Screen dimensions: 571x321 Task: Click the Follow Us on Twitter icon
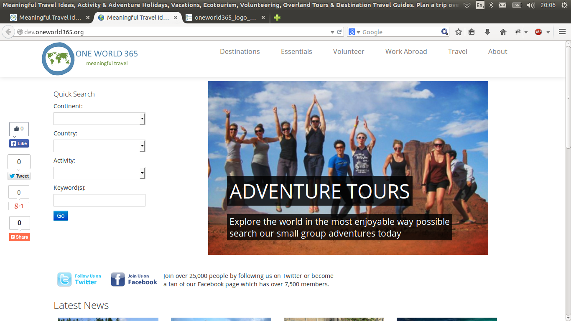(x=64, y=280)
